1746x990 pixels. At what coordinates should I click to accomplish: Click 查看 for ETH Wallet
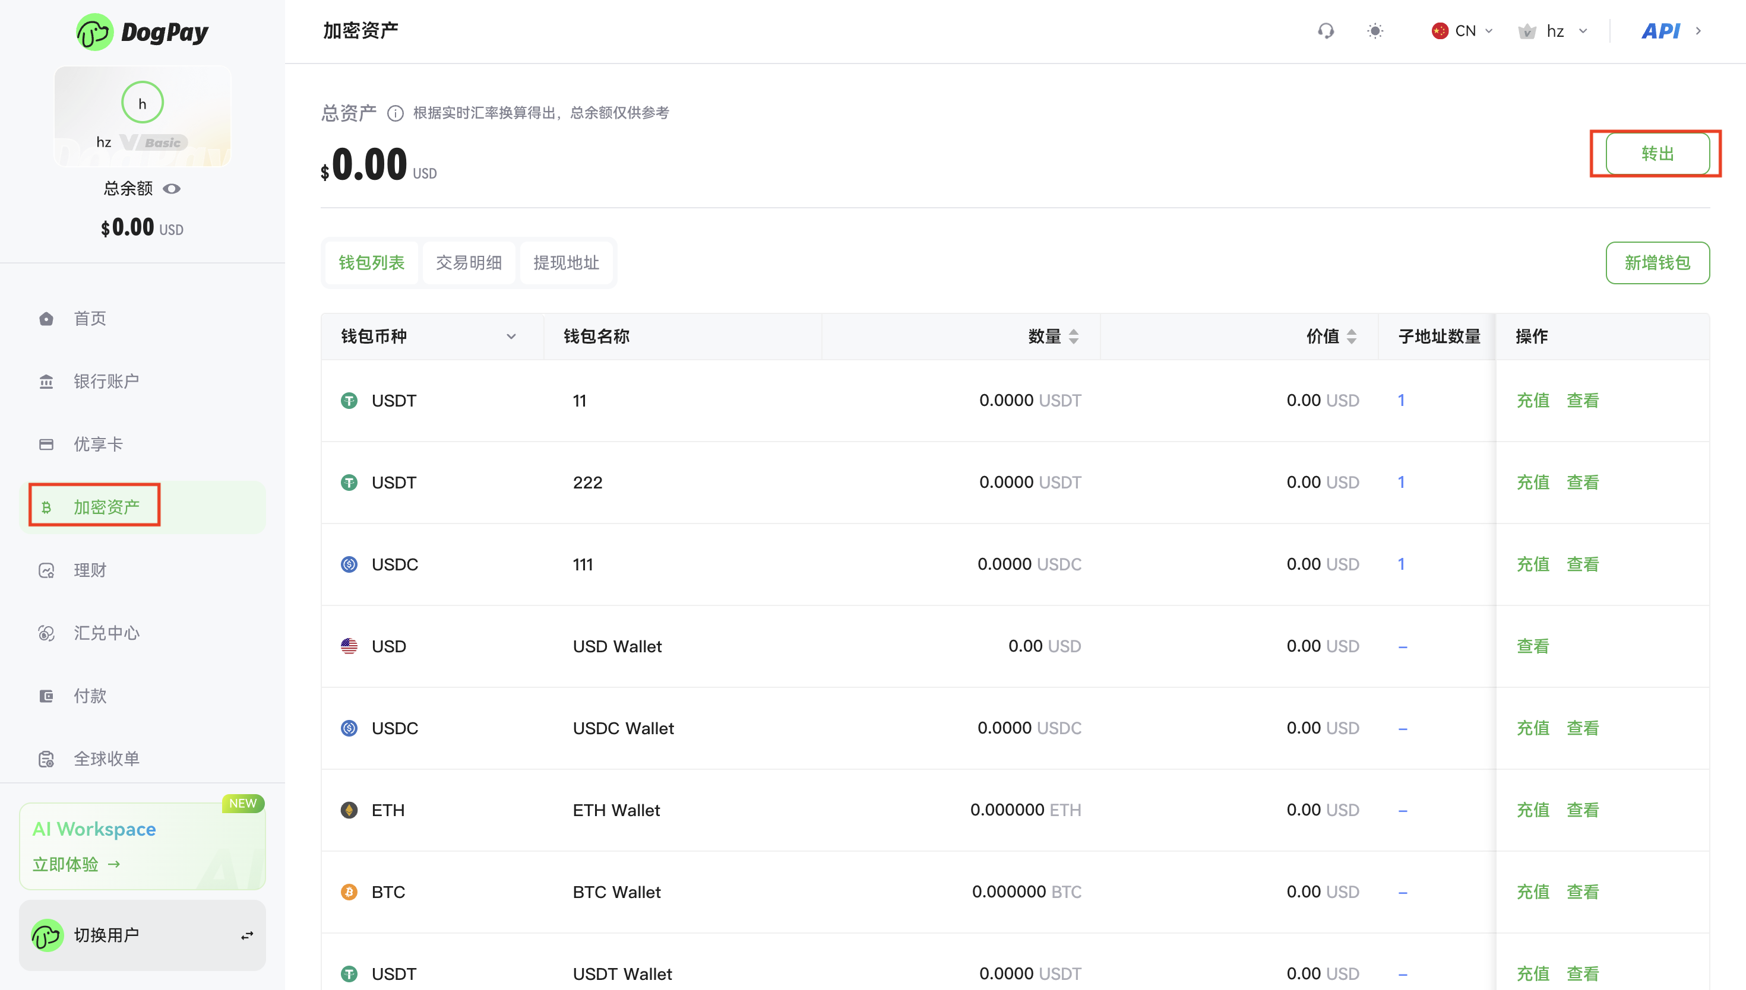click(x=1583, y=811)
